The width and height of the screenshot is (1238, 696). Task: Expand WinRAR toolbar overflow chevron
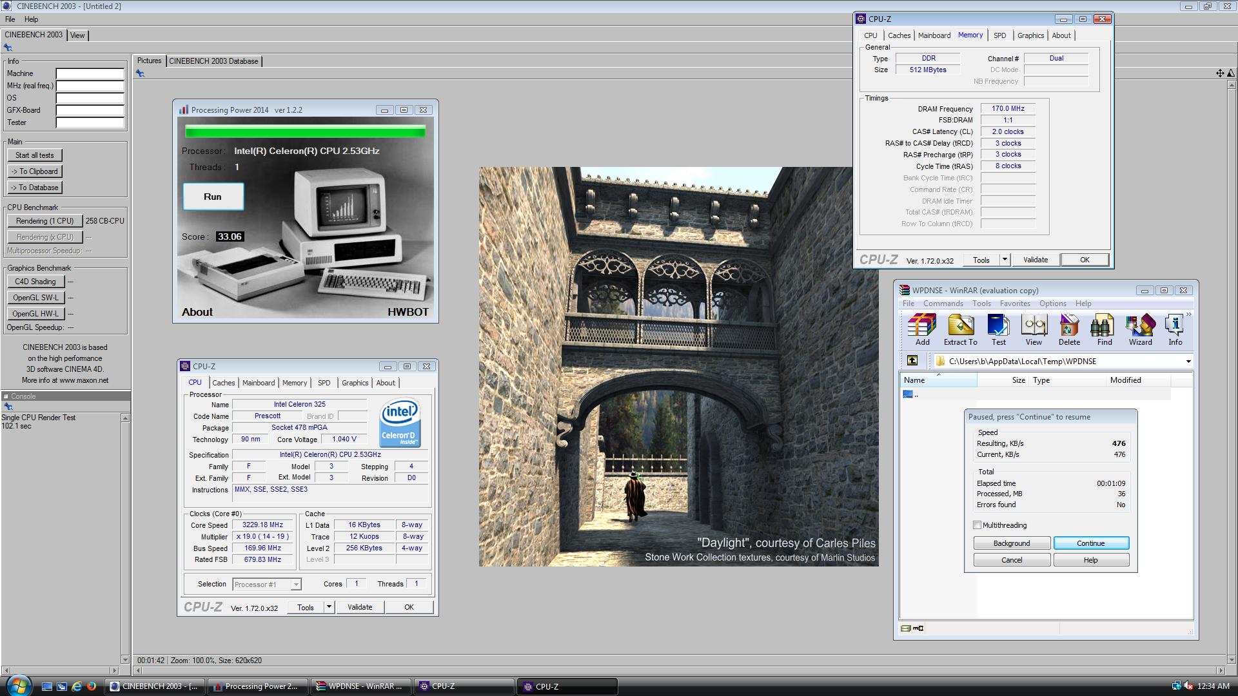(1188, 314)
